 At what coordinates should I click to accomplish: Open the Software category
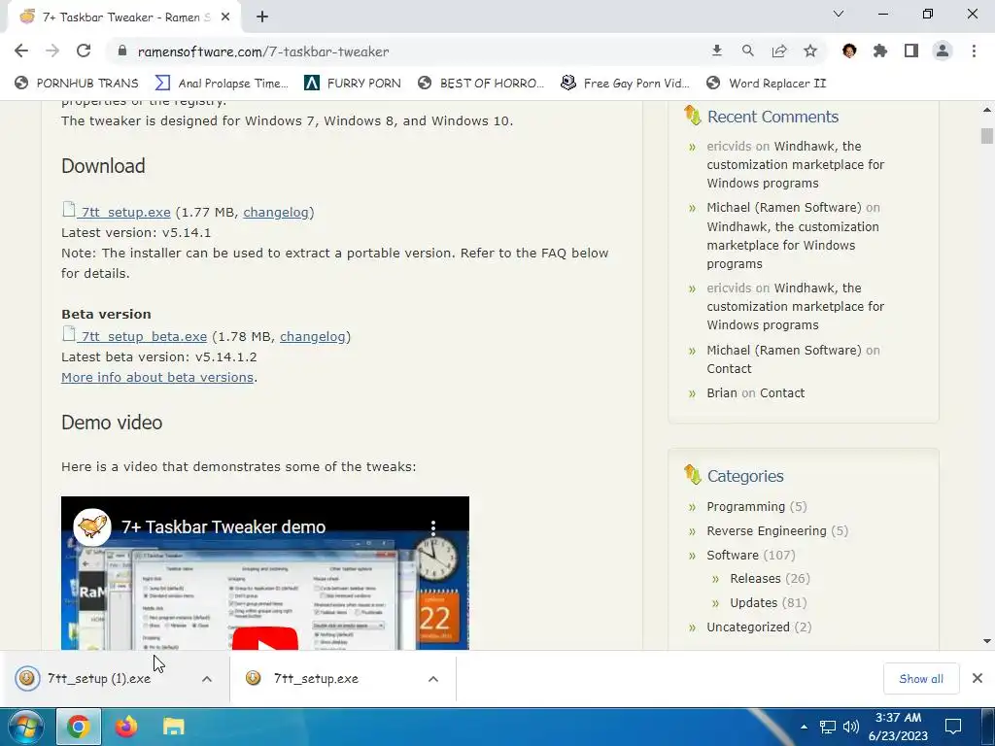point(733,555)
